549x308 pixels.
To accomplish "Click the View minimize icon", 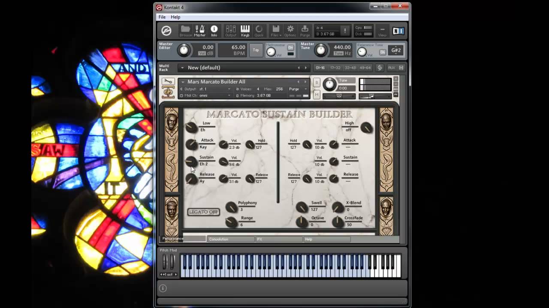I will [x=382, y=31].
